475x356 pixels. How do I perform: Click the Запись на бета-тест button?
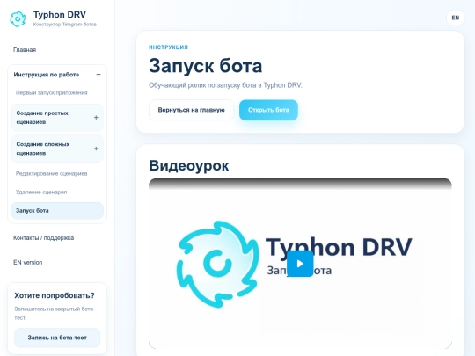pyautogui.click(x=57, y=338)
